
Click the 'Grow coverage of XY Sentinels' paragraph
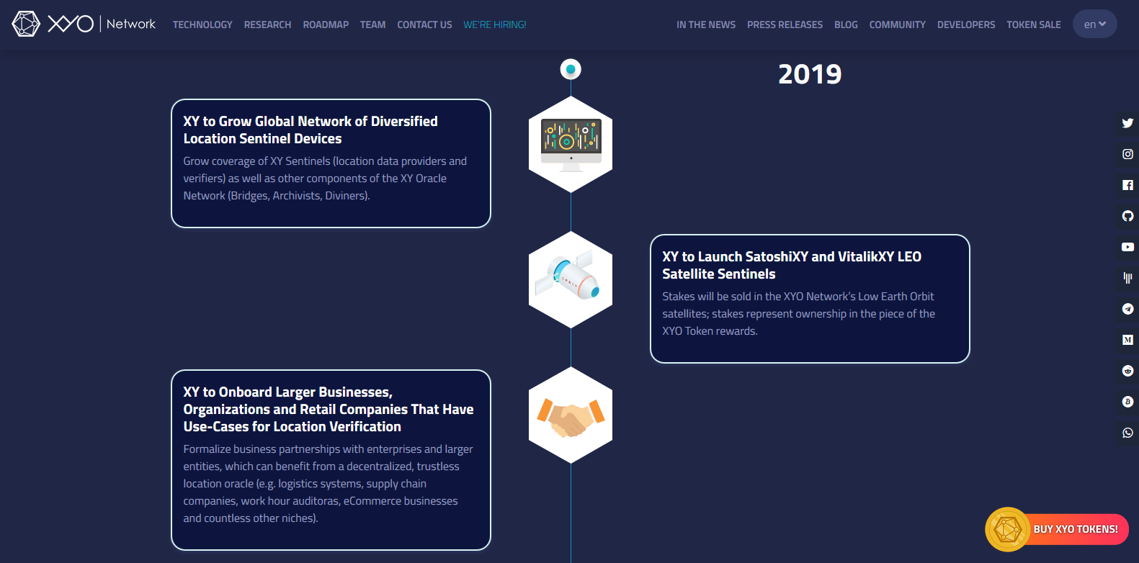coord(325,179)
